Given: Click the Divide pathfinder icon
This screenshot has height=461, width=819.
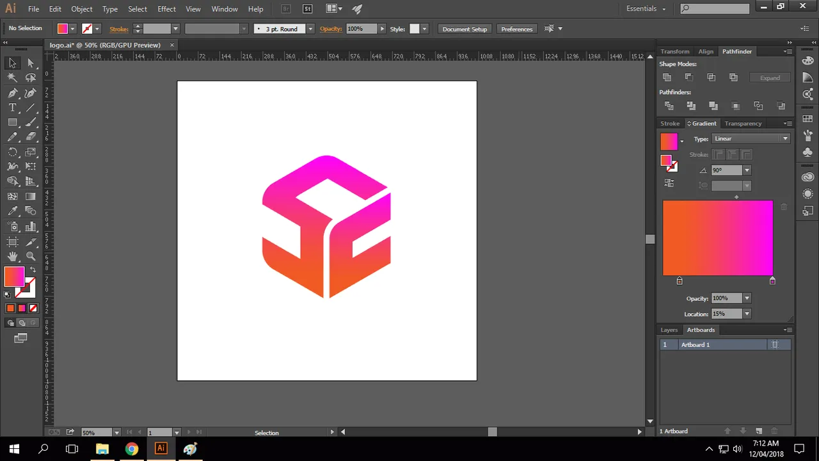Looking at the screenshot, I should coord(669,106).
